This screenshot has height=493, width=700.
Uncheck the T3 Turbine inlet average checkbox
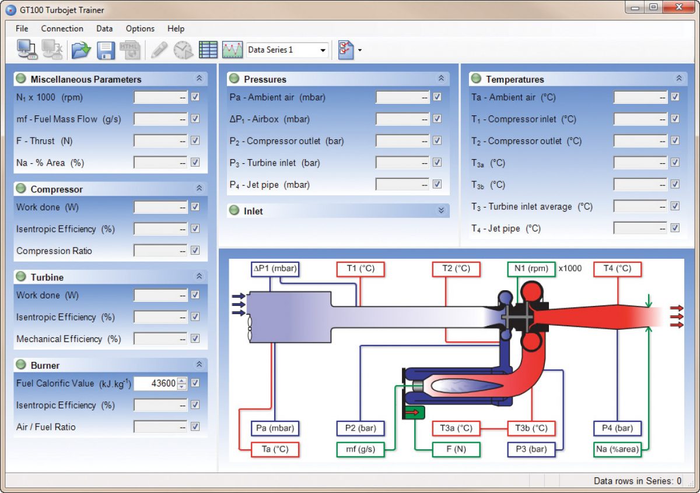[675, 206]
